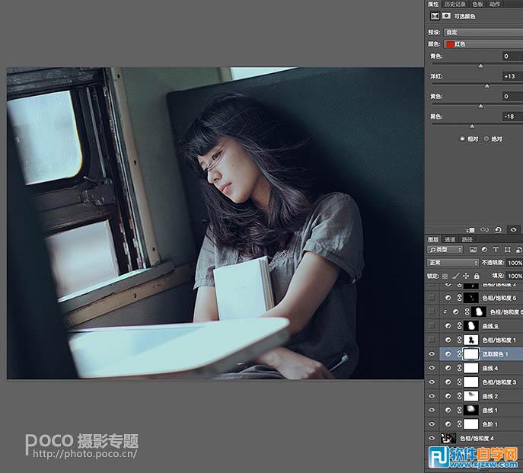This screenshot has width=523, height=473.
Task: Click the mask icon in Properties header
Action: click(x=445, y=15)
